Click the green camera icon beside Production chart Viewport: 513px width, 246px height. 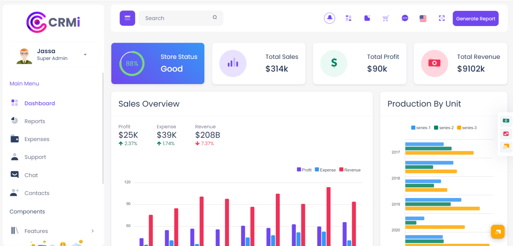[x=506, y=120]
